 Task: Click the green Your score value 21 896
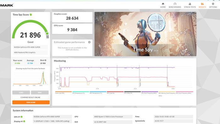pos(17,63)
